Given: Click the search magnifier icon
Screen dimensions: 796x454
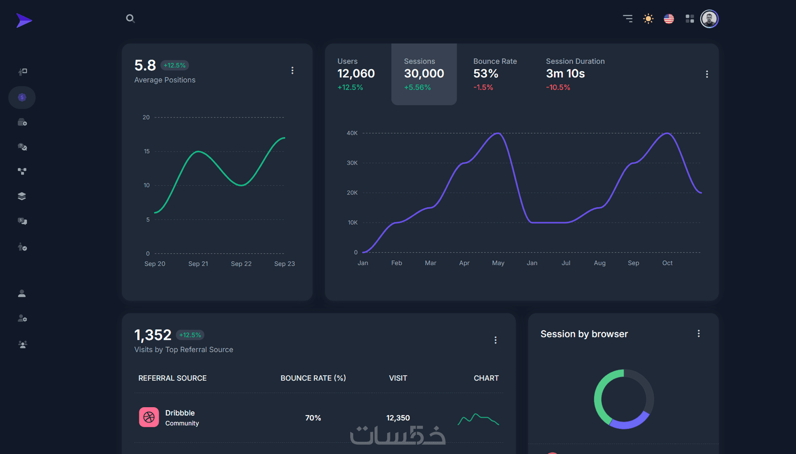Looking at the screenshot, I should pyautogui.click(x=130, y=19).
